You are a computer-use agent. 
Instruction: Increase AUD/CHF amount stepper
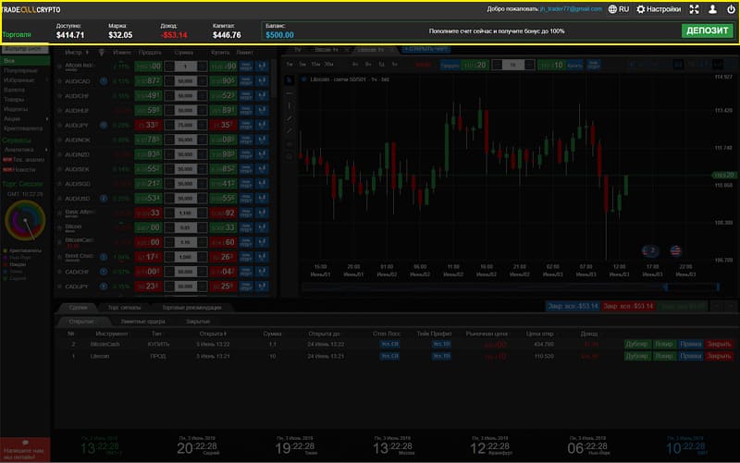coord(202,96)
